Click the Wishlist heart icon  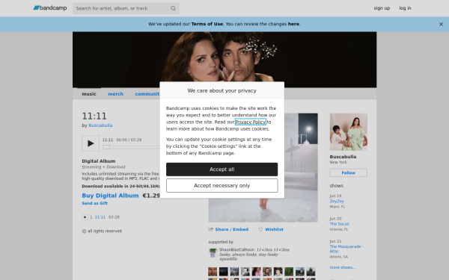click(260, 229)
